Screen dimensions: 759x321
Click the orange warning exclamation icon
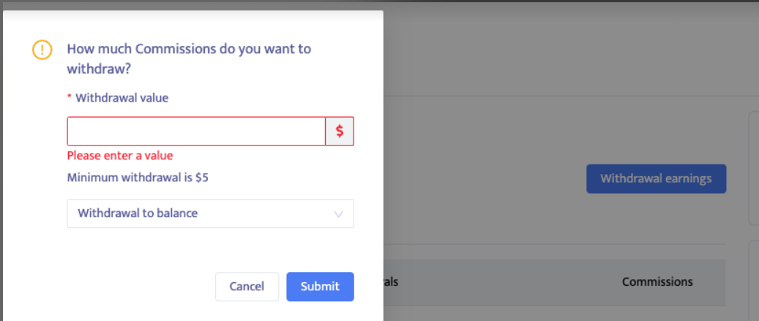click(x=42, y=50)
